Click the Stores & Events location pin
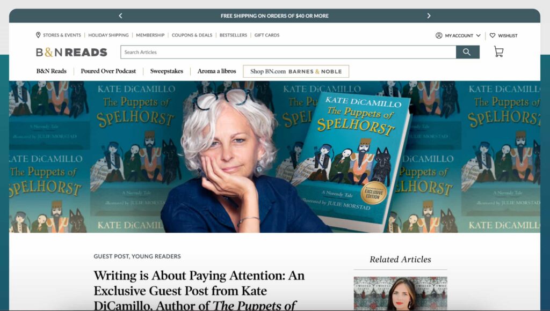 pyautogui.click(x=38, y=35)
